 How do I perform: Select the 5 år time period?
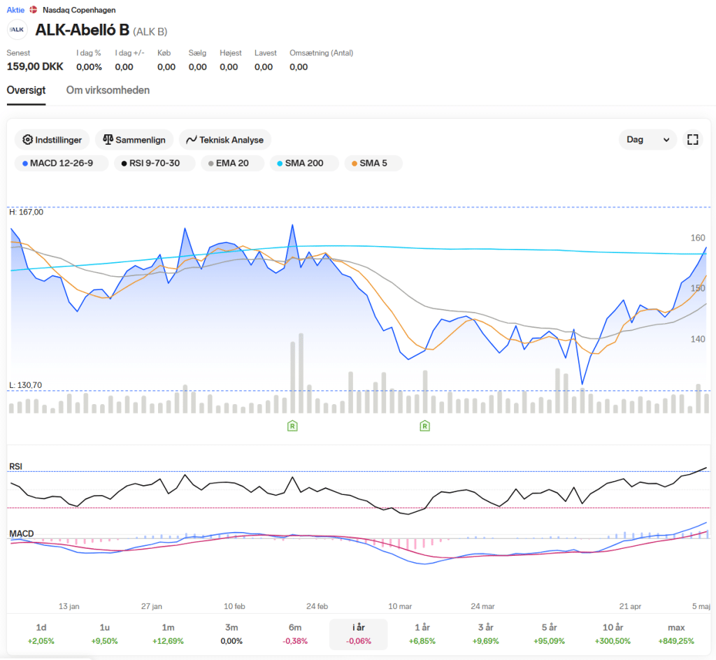pyautogui.click(x=549, y=633)
